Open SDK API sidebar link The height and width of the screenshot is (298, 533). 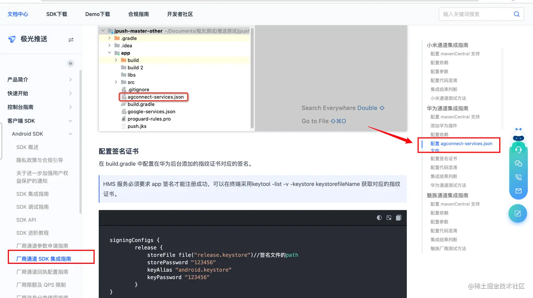coord(26,220)
